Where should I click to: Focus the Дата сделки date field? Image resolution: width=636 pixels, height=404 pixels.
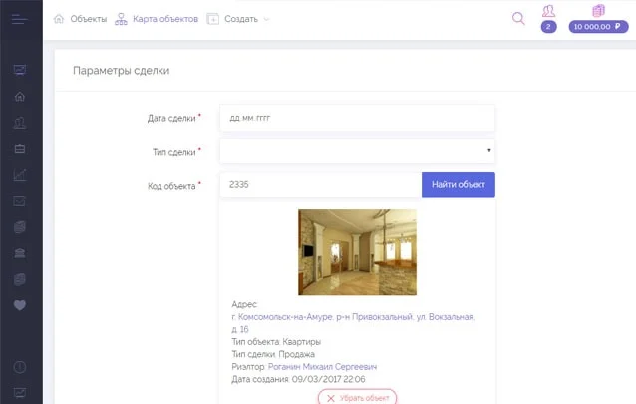357,118
